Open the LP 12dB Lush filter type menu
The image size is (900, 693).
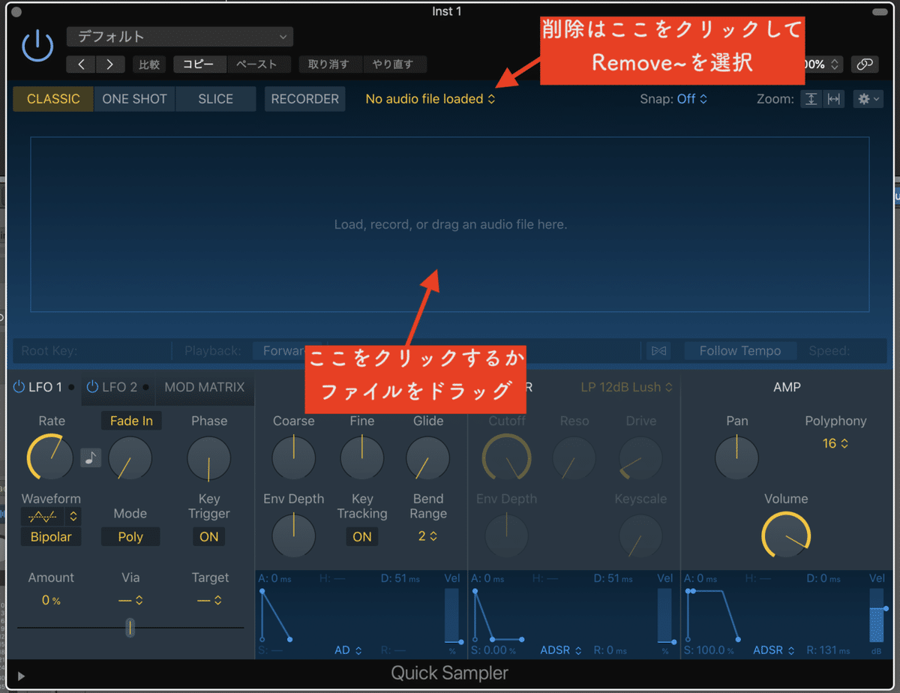click(x=627, y=387)
